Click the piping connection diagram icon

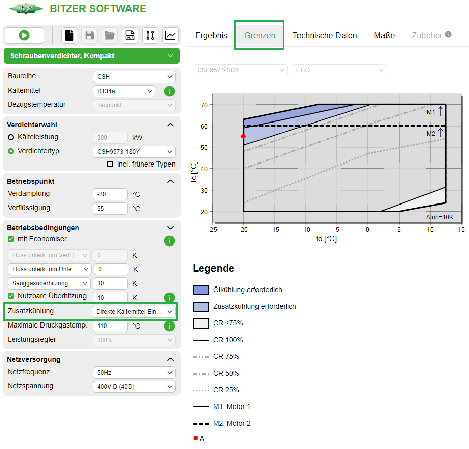(x=150, y=35)
